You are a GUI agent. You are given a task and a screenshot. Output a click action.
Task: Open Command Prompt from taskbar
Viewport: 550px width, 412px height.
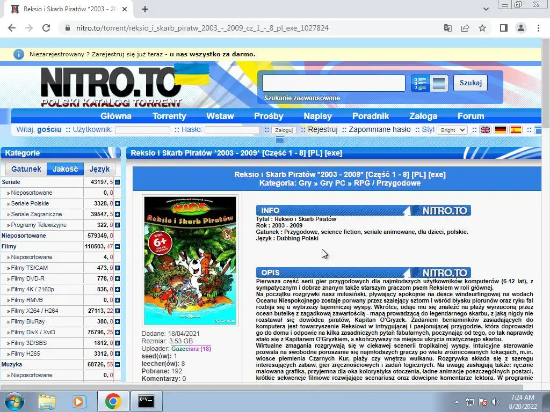click(x=146, y=401)
